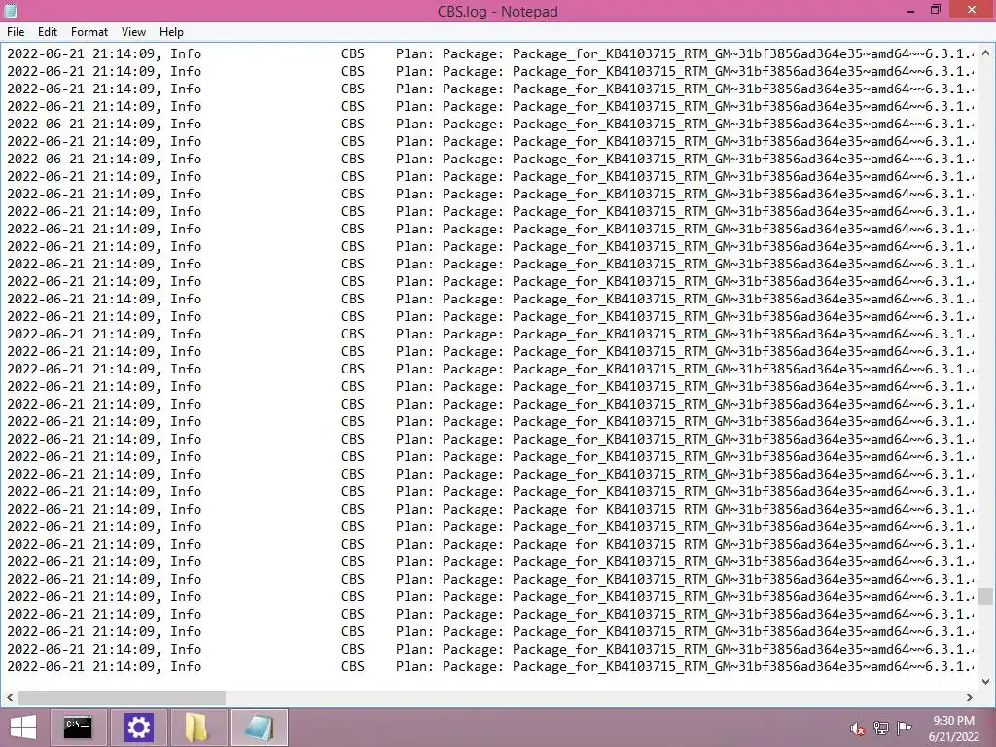This screenshot has height=747, width=996.
Task: Click the horizontal scrollbar right arrow
Action: pos(970,697)
